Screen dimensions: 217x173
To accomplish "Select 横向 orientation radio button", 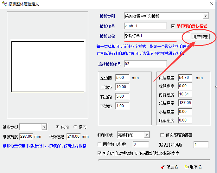I will click(x=75, y=127).
